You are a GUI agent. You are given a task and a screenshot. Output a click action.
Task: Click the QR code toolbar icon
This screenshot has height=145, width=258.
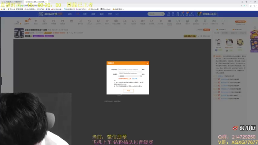[169, 21]
